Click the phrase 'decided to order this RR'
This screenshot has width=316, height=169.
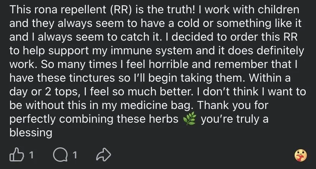[235, 37]
